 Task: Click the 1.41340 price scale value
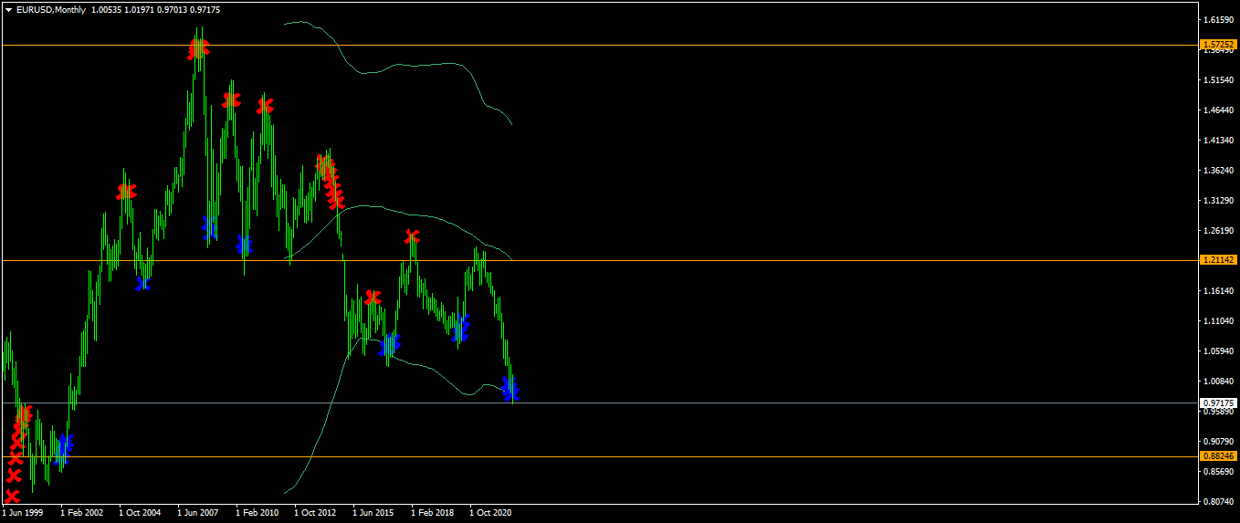click(x=1218, y=141)
